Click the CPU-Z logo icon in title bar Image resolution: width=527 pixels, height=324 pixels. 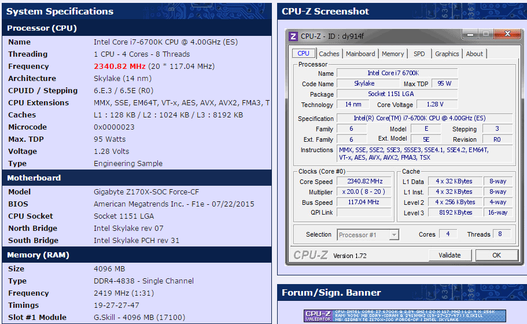pyautogui.click(x=293, y=36)
